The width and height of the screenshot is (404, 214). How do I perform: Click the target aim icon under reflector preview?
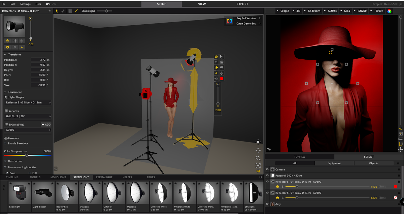[7, 41]
